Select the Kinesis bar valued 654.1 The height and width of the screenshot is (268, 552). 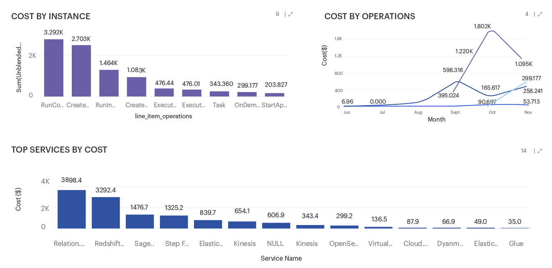click(x=242, y=225)
